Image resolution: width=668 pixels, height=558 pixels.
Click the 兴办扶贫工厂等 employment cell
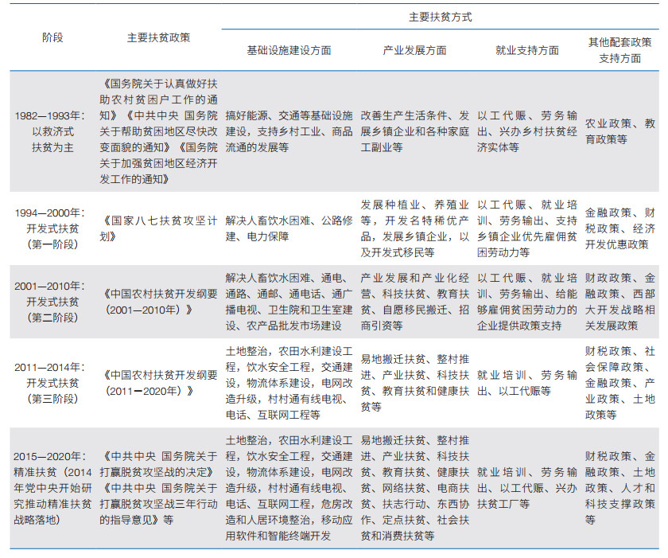point(527,488)
